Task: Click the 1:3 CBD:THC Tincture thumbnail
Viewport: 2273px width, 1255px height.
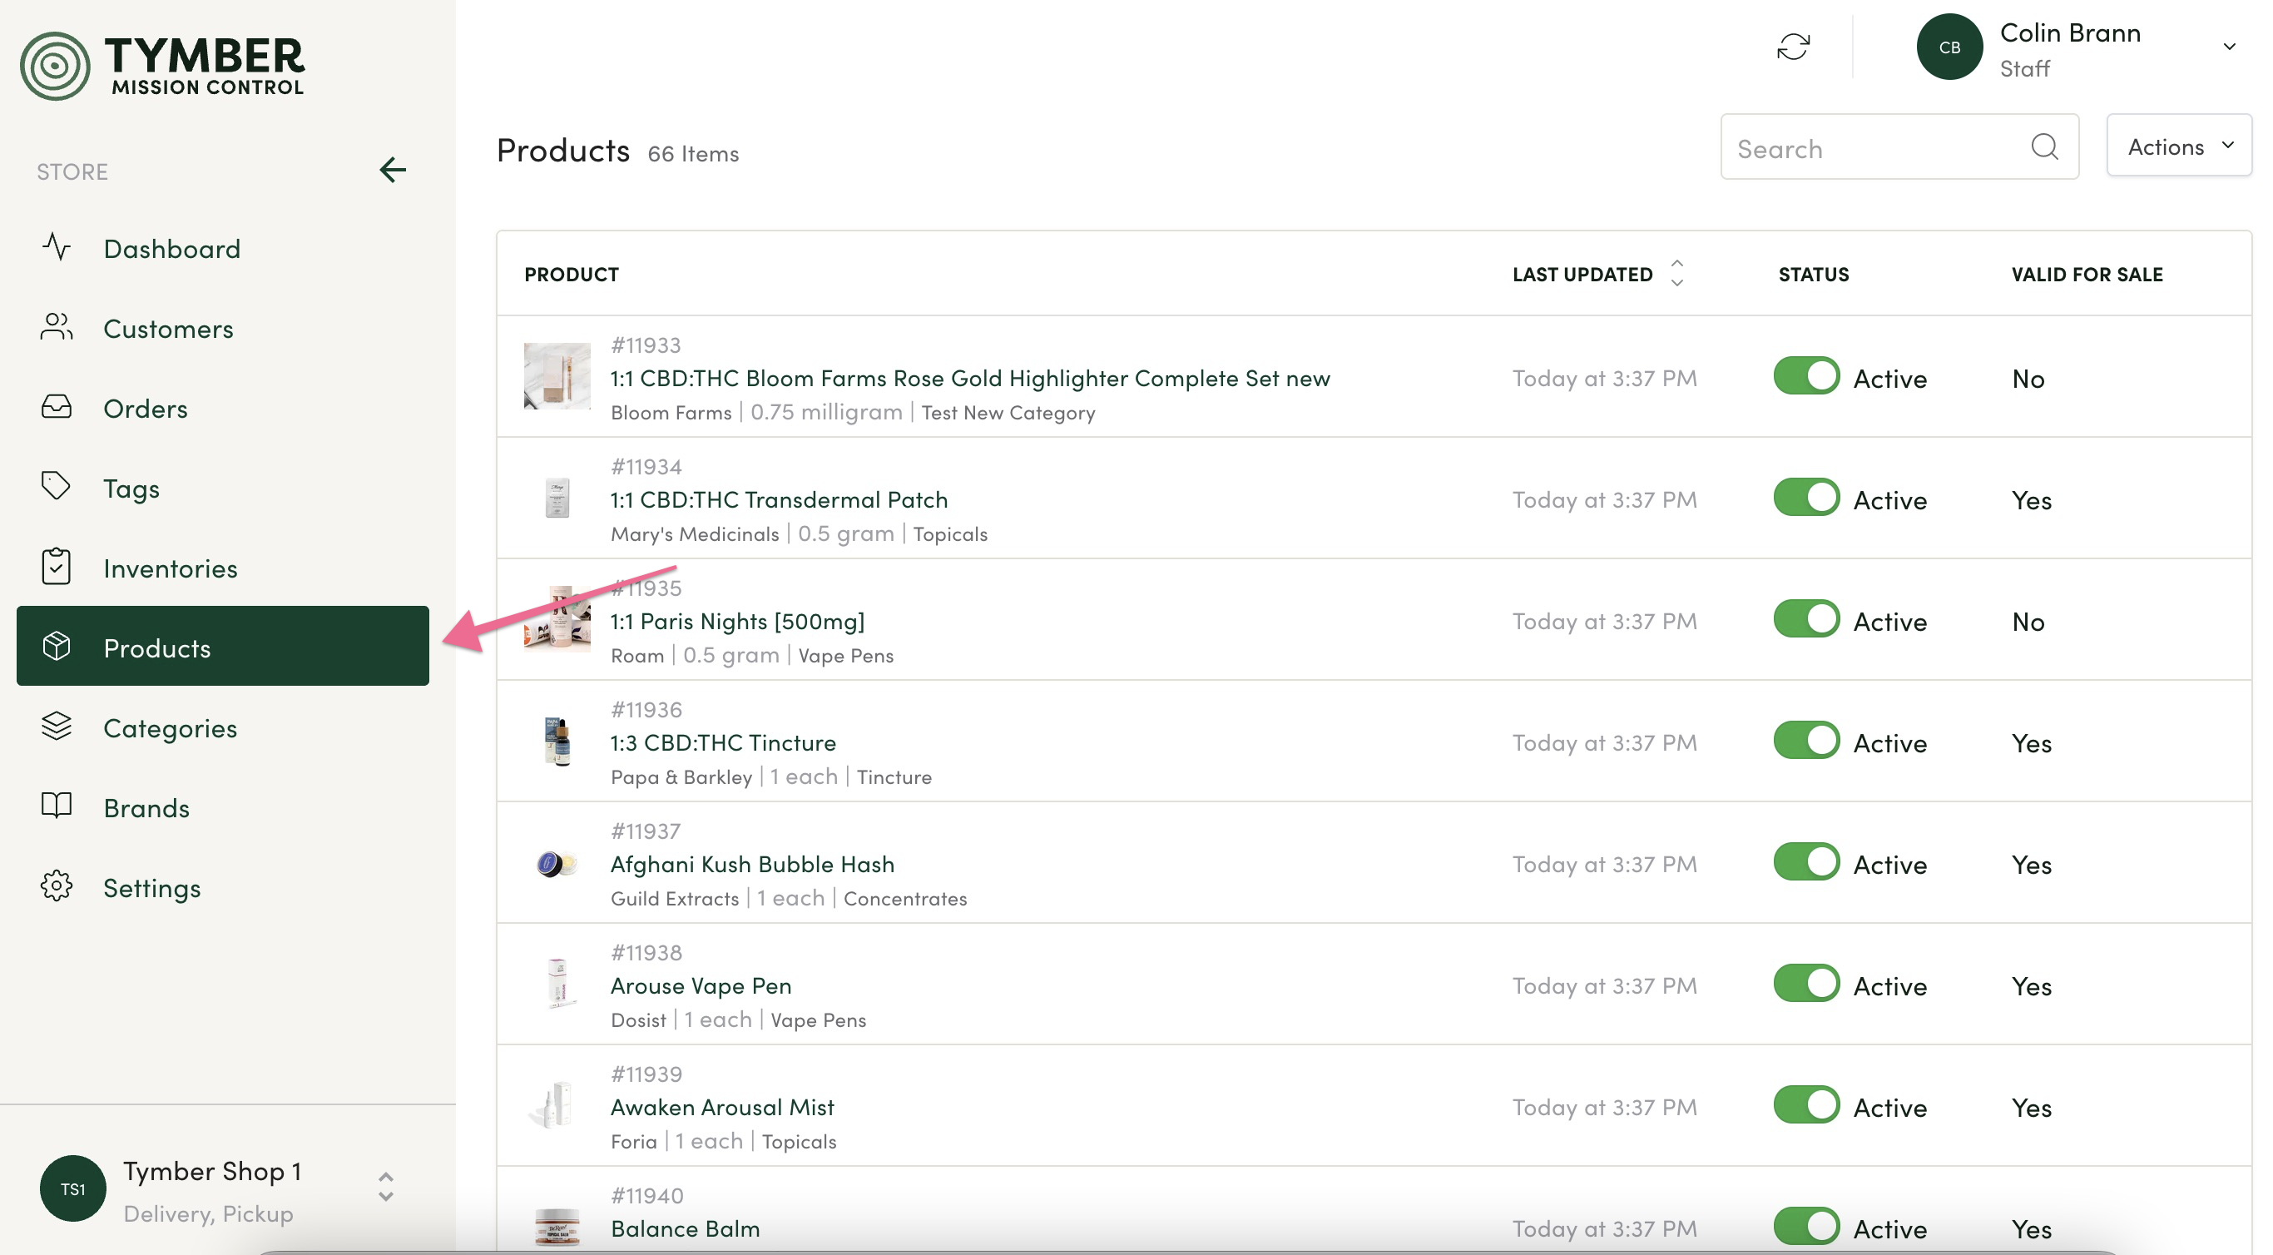Action: [557, 741]
